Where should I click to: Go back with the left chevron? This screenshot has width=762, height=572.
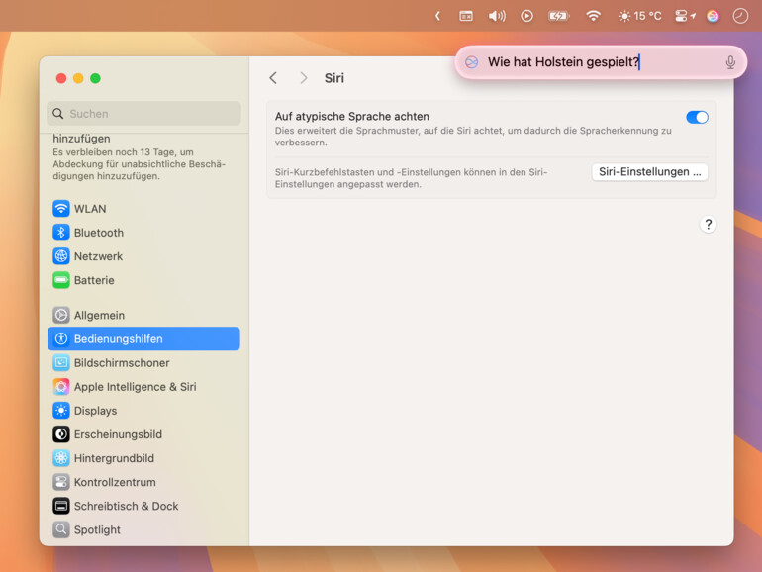(x=274, y=78)
